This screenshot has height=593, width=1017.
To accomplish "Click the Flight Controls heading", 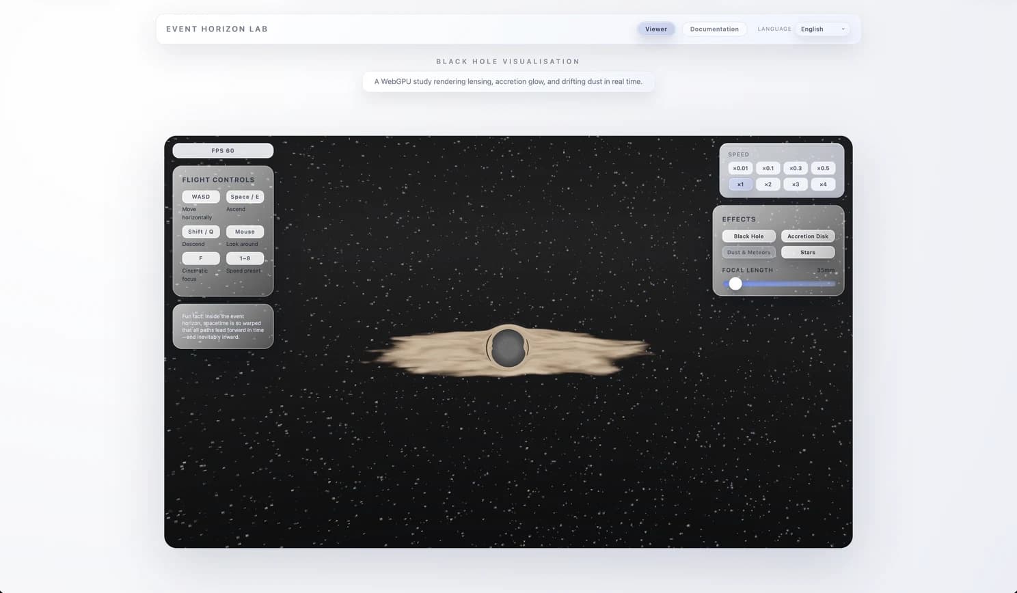I will (x=218, y=180).
